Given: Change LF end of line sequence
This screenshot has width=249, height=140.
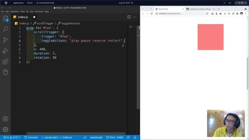Looking at the screenshot, I should click(x=85, y=137).
